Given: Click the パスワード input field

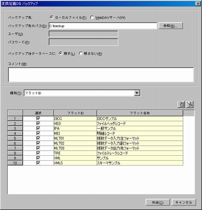Looking at the screenshot, I should pyautogui.click(x=84, y=42).
